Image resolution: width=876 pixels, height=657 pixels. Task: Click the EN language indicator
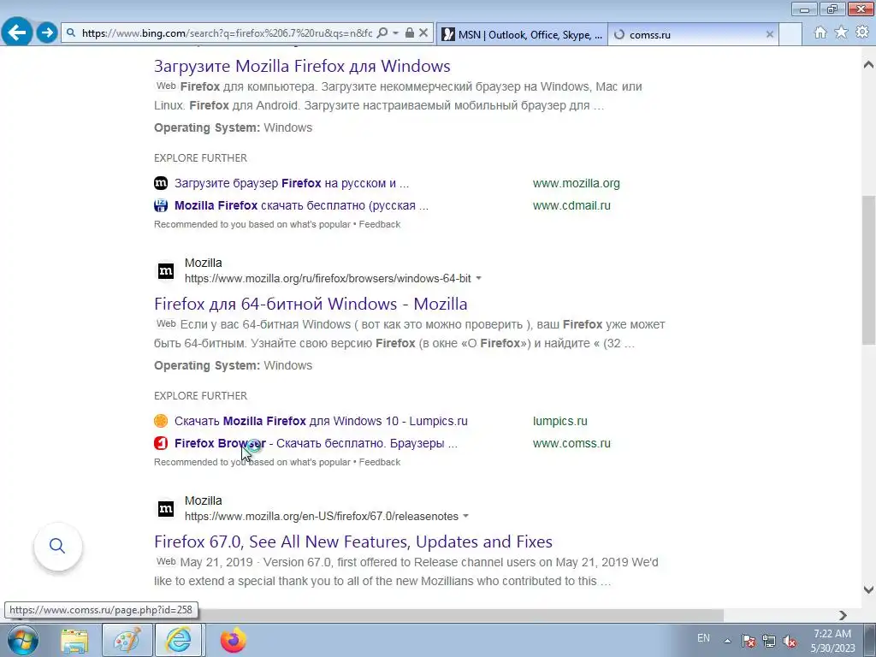[x=703, y=638]
